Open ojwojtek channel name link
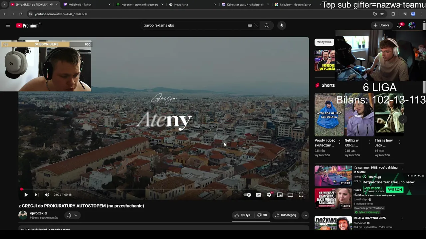The height and width of the screenshot is (239, 426). (37, 213)
